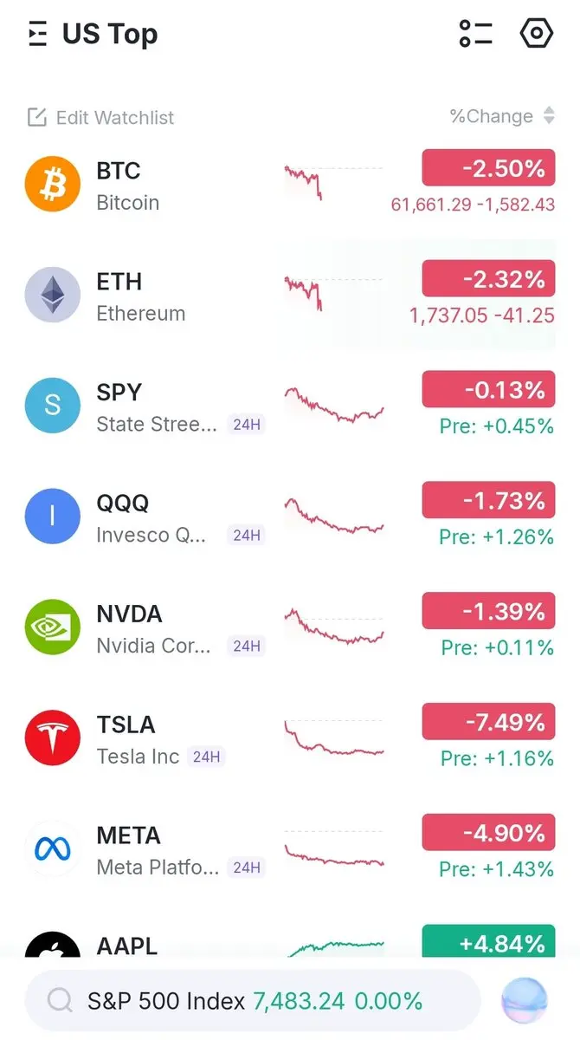
Task: Click the search magnifier in bottom bar
Action: 60,1002
